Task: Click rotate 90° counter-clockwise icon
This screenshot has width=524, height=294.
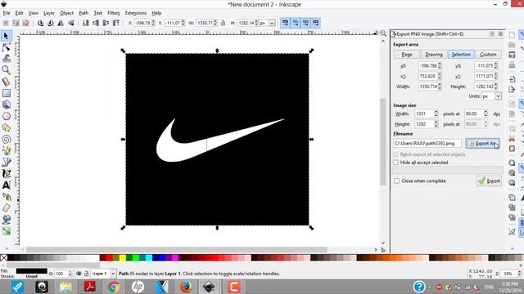Action: [40, 23]
